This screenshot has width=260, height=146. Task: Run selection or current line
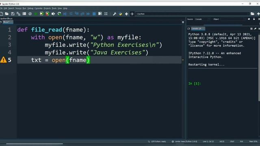click(53, 14)
